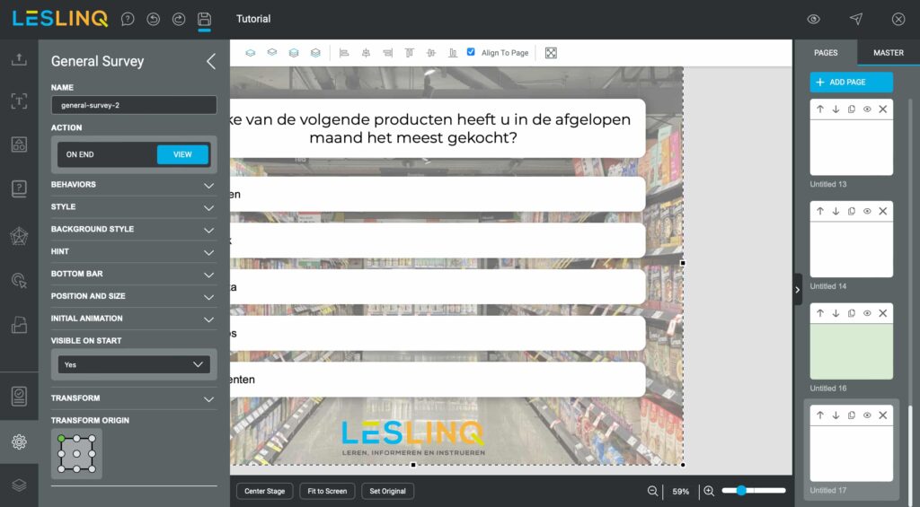Screen dimensions: 920x507
Task: Click the Fit to Screen button
Action: point(327,491)
